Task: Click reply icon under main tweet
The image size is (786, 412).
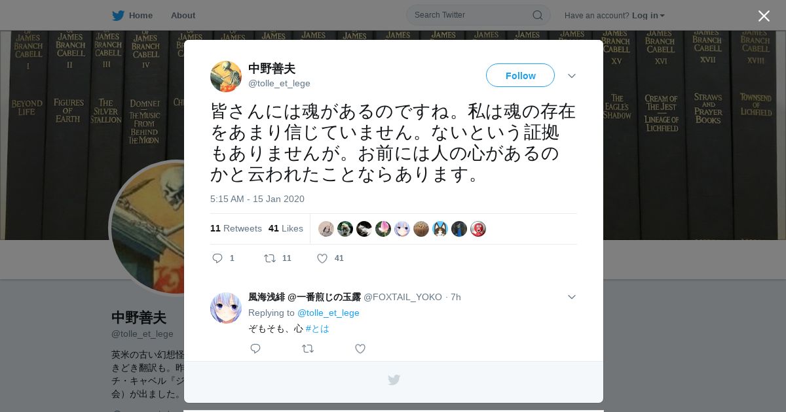Action: [217, 258]
